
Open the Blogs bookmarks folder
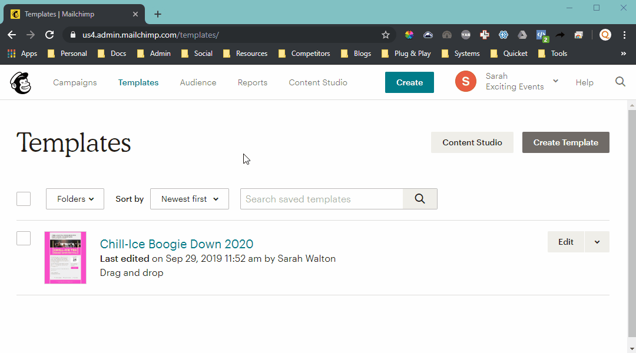coord(356,54)
